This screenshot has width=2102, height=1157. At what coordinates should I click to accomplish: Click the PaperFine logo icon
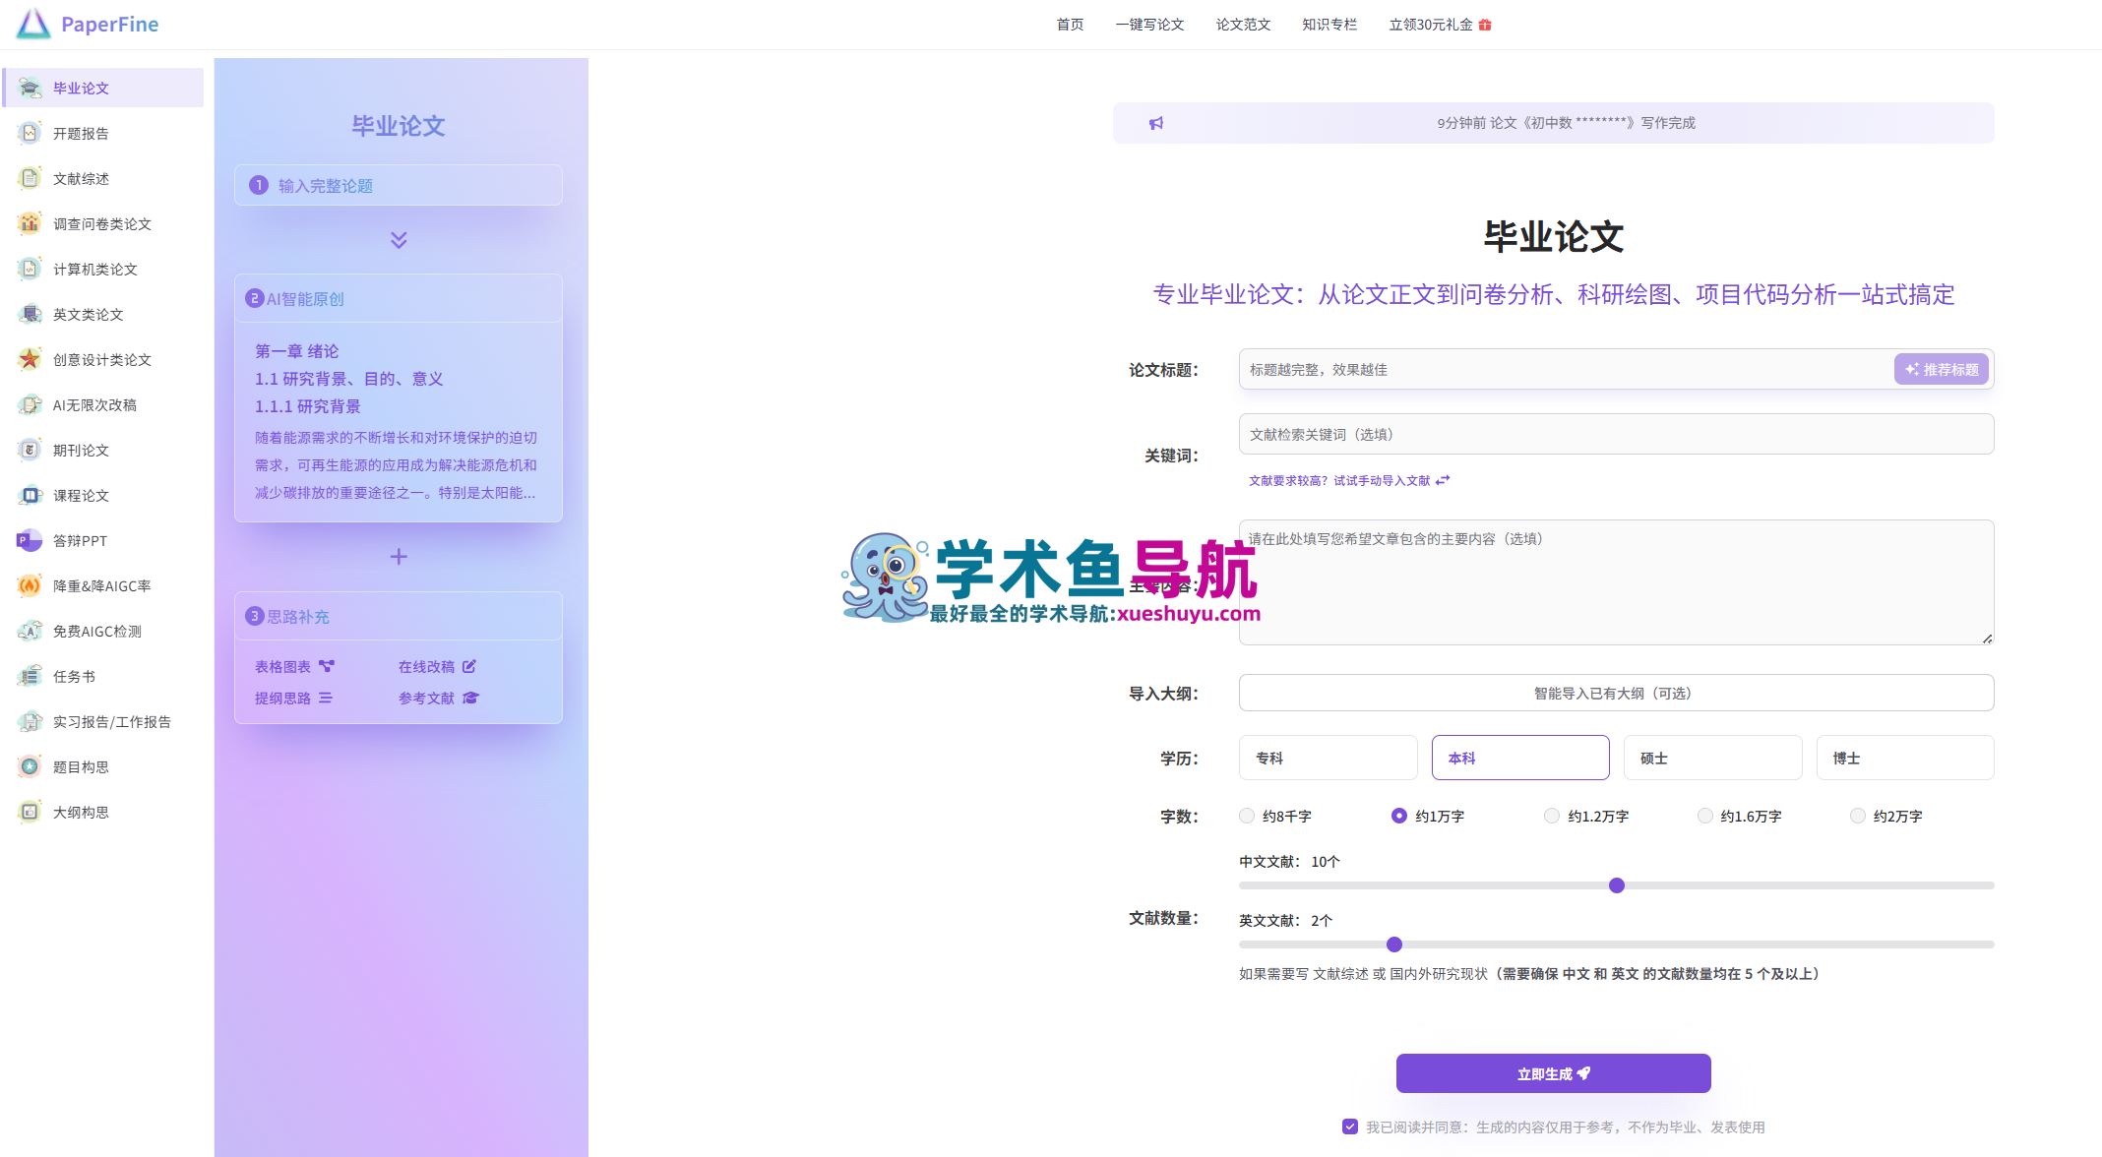click(x=33, y=24)
